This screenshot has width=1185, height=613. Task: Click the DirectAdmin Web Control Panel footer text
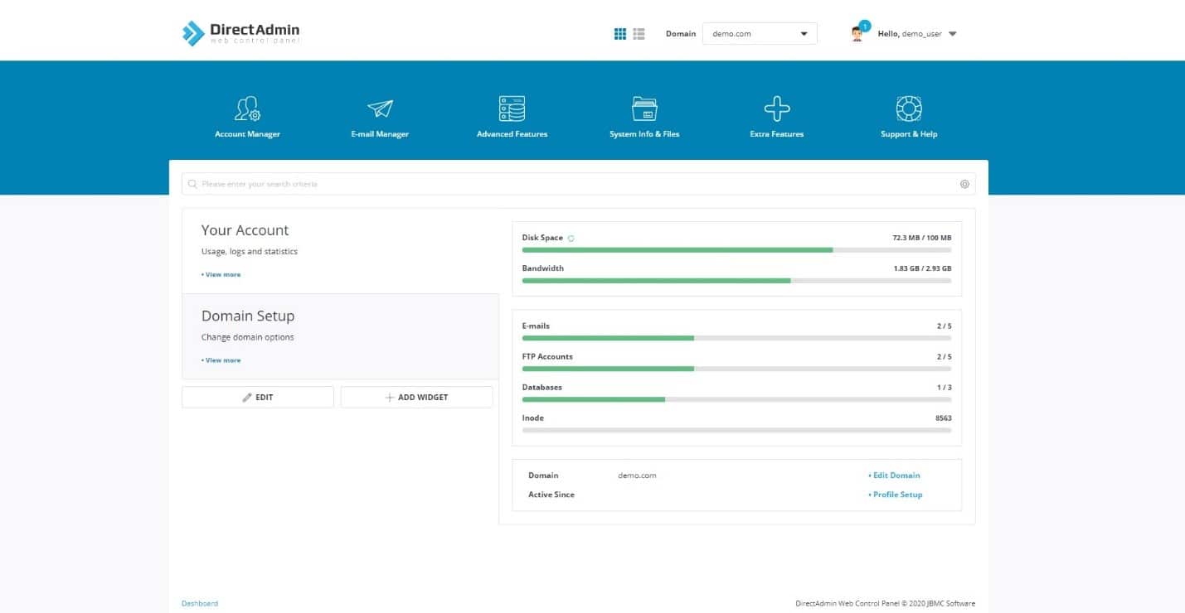tap(885, 603)
